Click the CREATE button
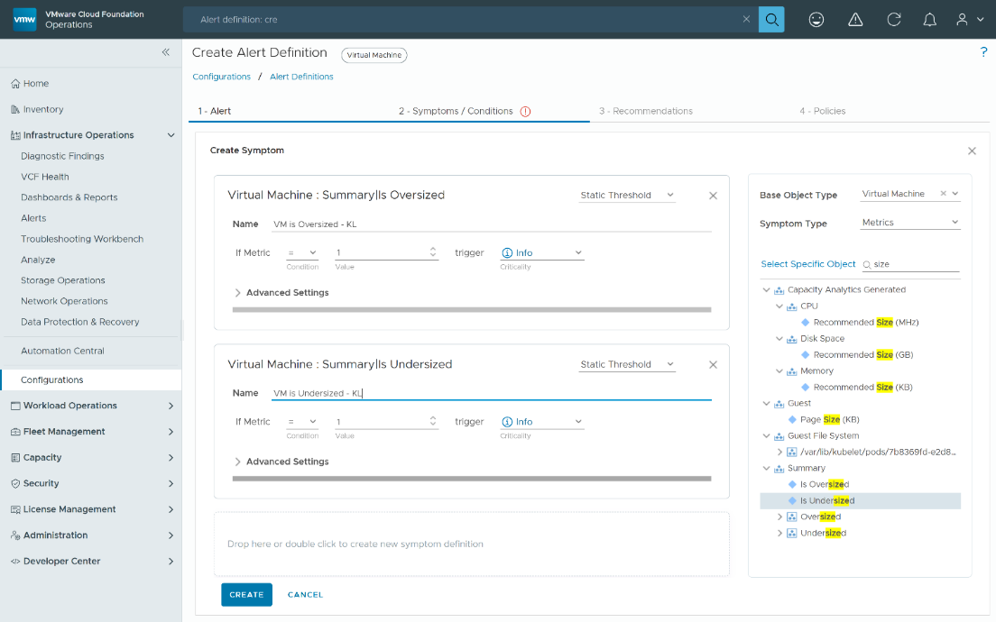996x622 pixels. (246, 595)
